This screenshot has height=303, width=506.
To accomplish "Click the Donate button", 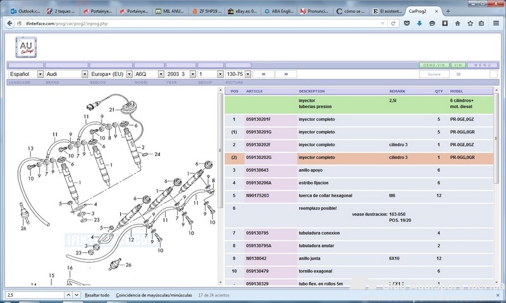I will pyautogui.click(x=434, y=74).
